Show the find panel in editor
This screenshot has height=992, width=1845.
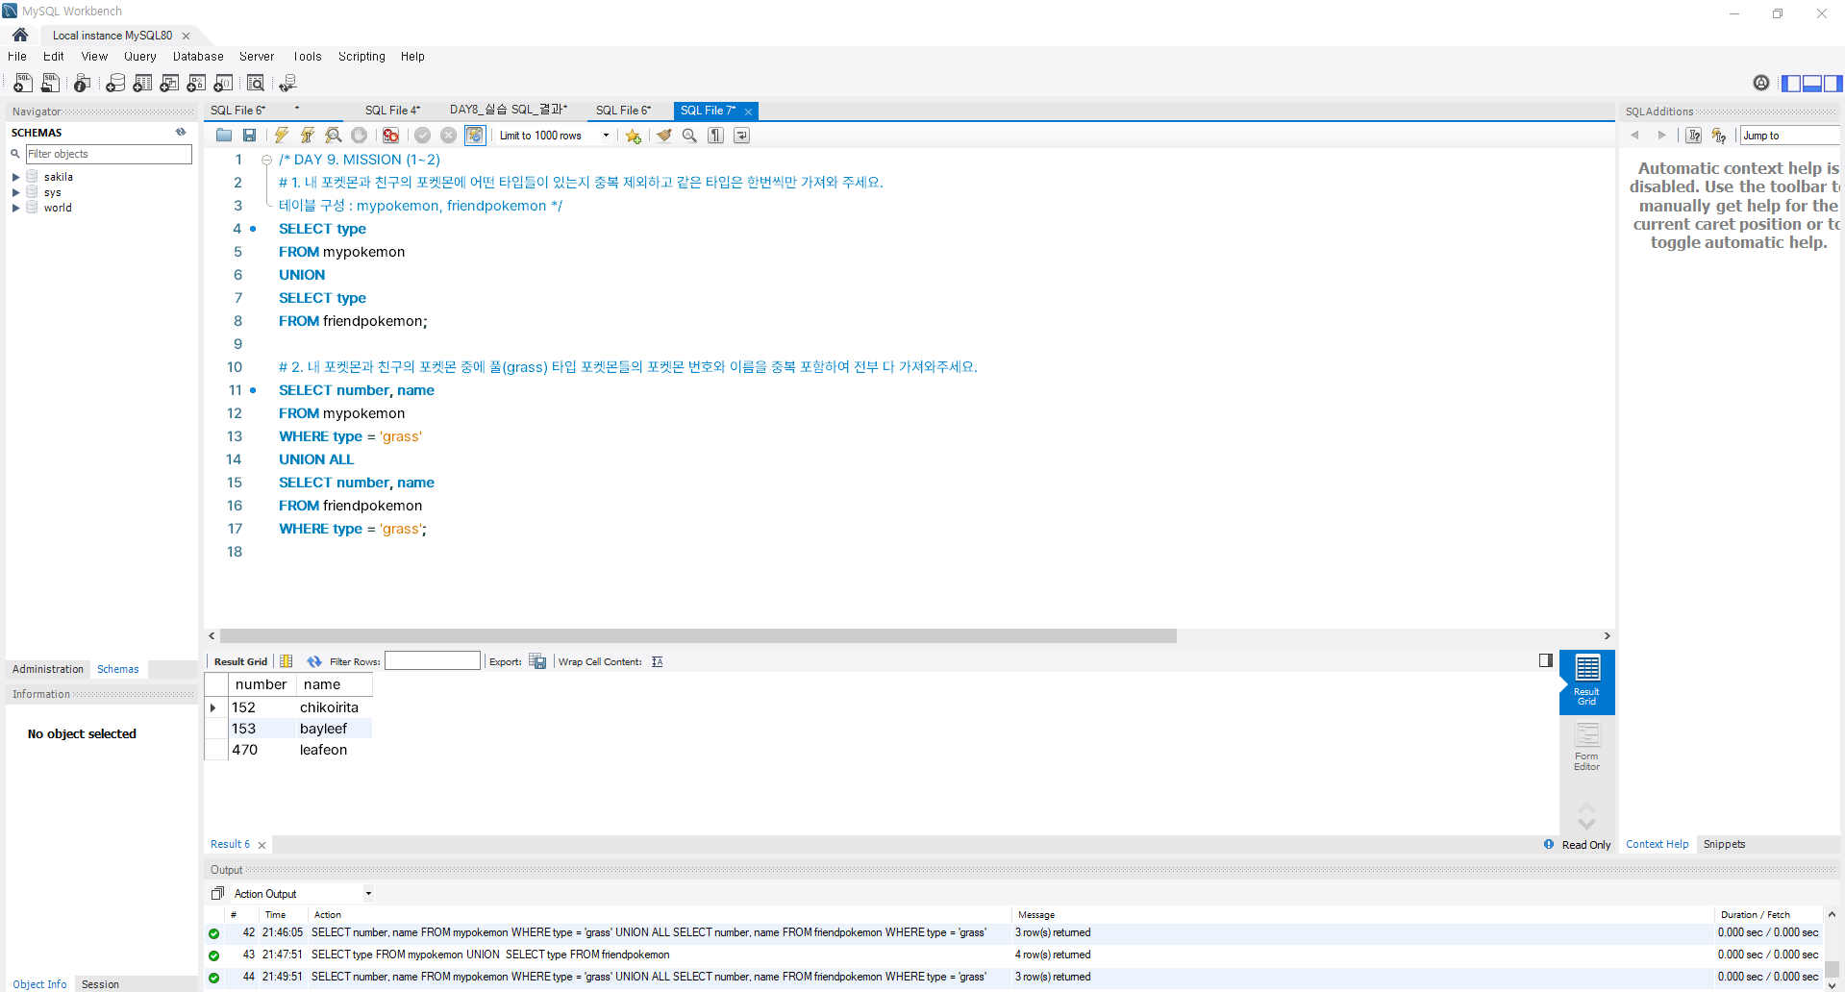[x=689, y=136]
